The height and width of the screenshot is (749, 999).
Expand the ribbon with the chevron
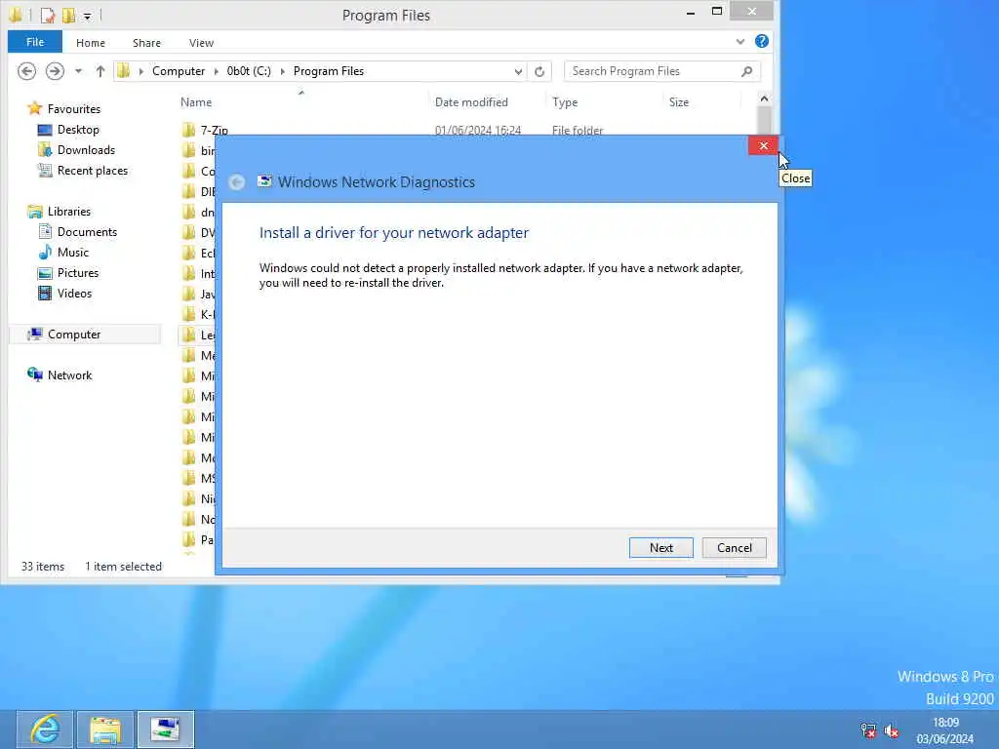[x=739, y=41]
